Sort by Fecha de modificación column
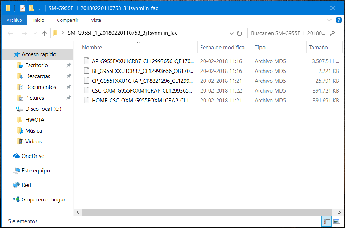Viewport: 345px width, 228px height. pyautogui.click(x=223, y=48)
